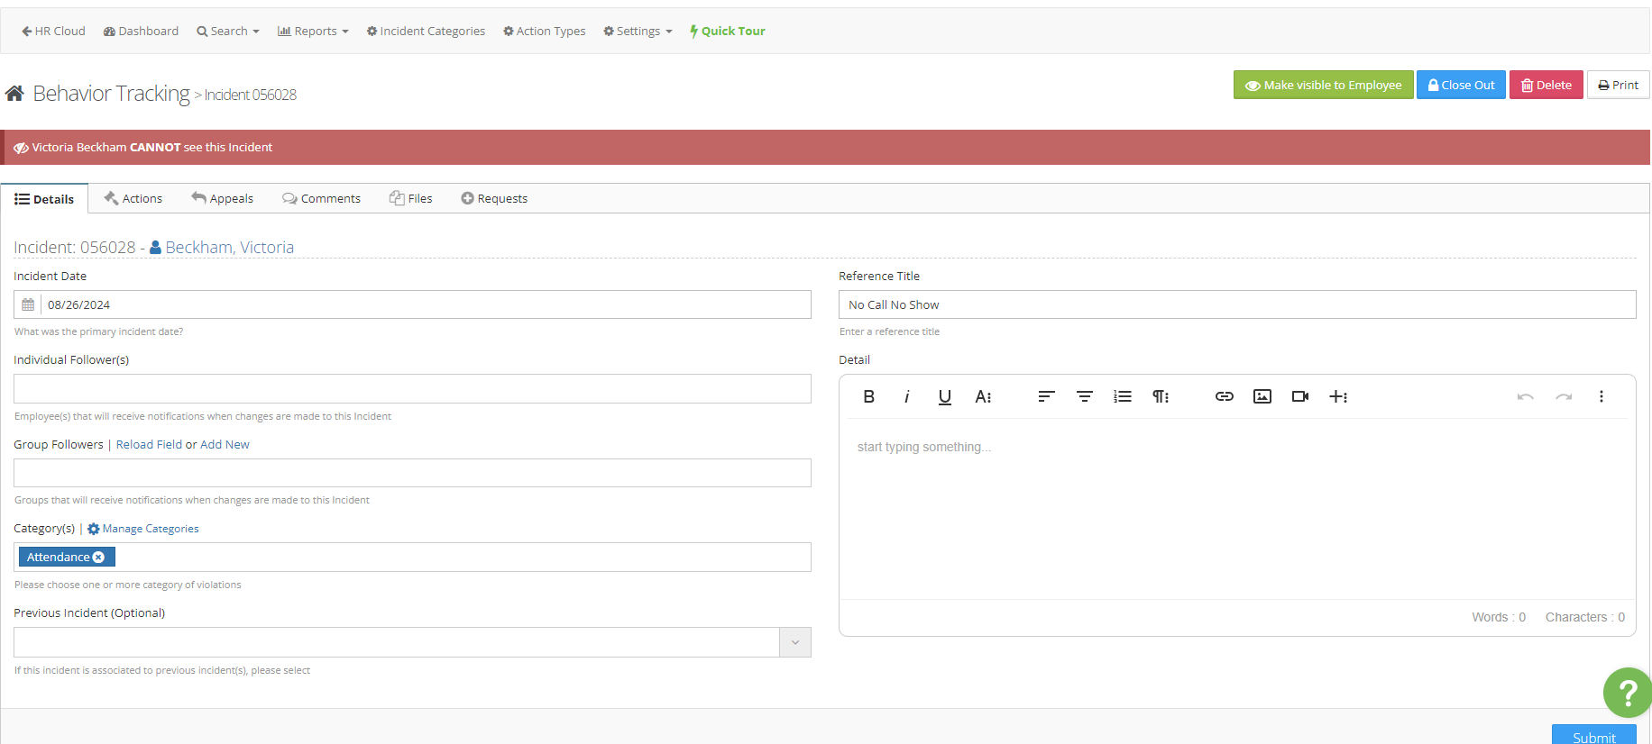
Task: Insert a link in Detail editor
Action: [x=1224, y=396]
